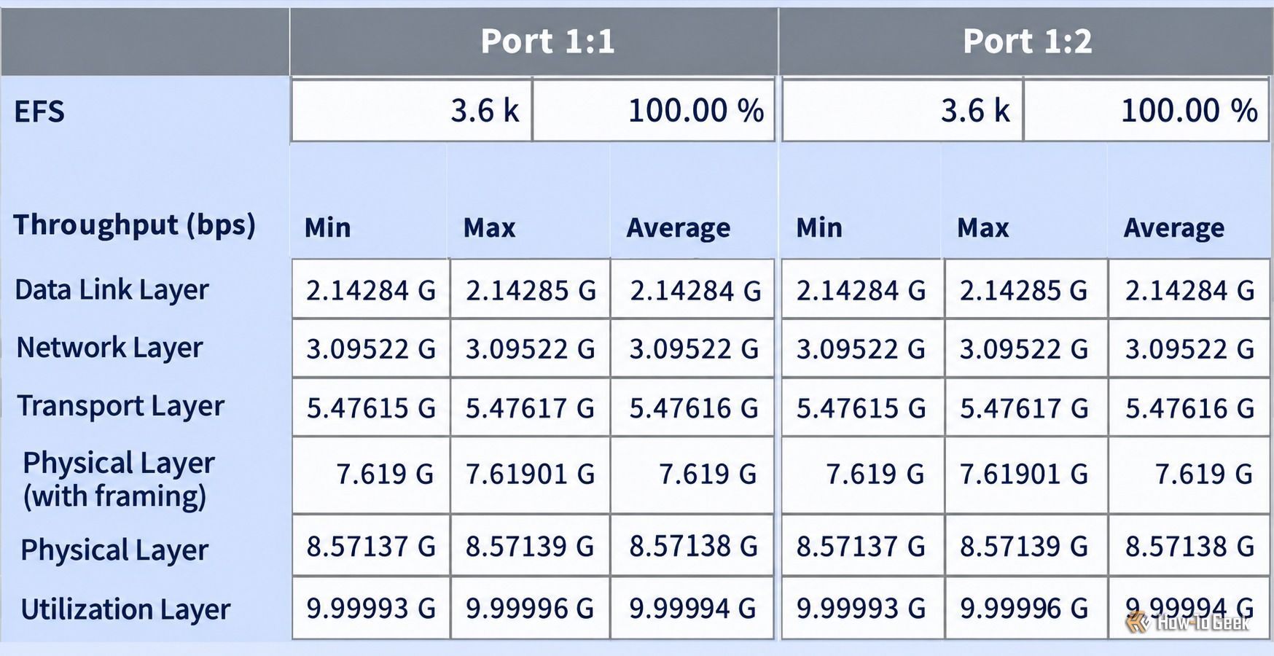
Task: Click the Network Layer row label
Action: pyautogui.click(x=109, y=348)
